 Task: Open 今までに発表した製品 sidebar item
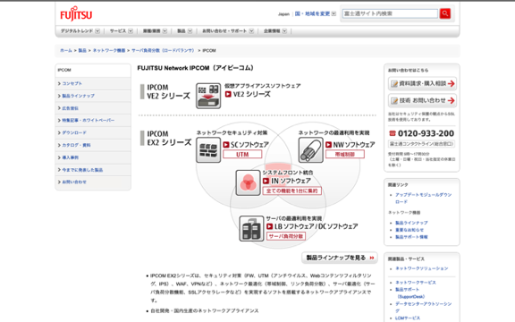pyautogui.click(x=82, y=170)
